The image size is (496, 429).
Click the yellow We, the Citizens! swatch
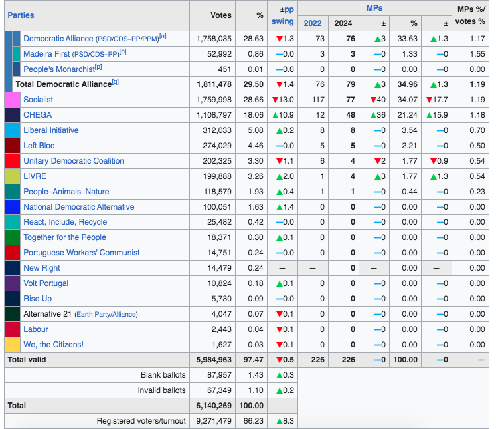[x=12, y=345]
